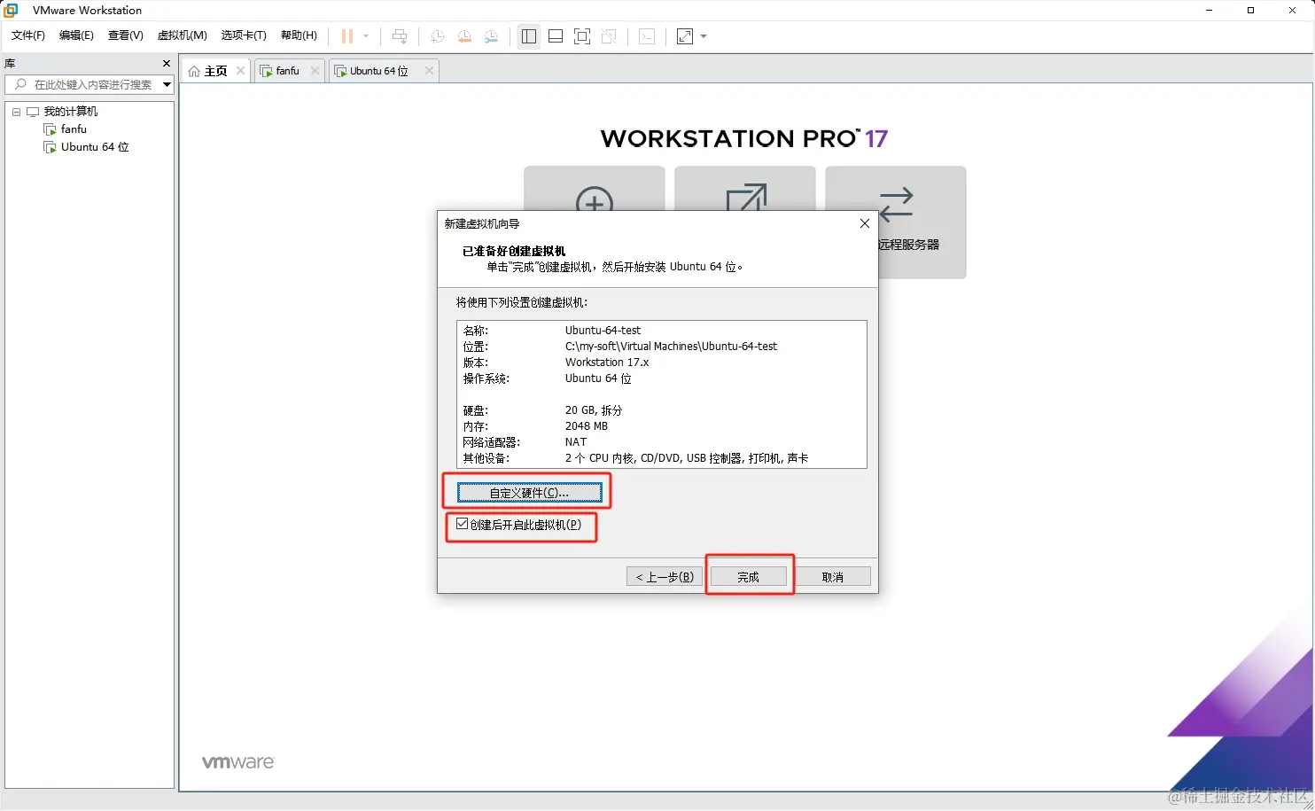Toggle the library sidebar view icon
The width and height of the screenshot is (1315, 811).
529,36
